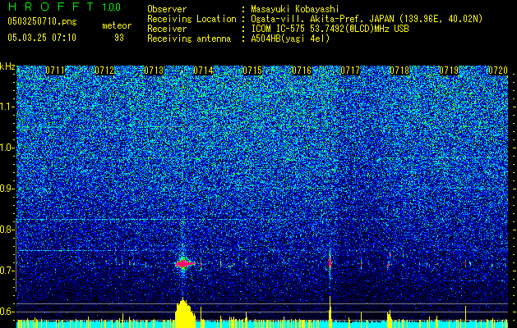517x328 pixels.
Task: Click the 0720 time marker
Action: [498, 71]
